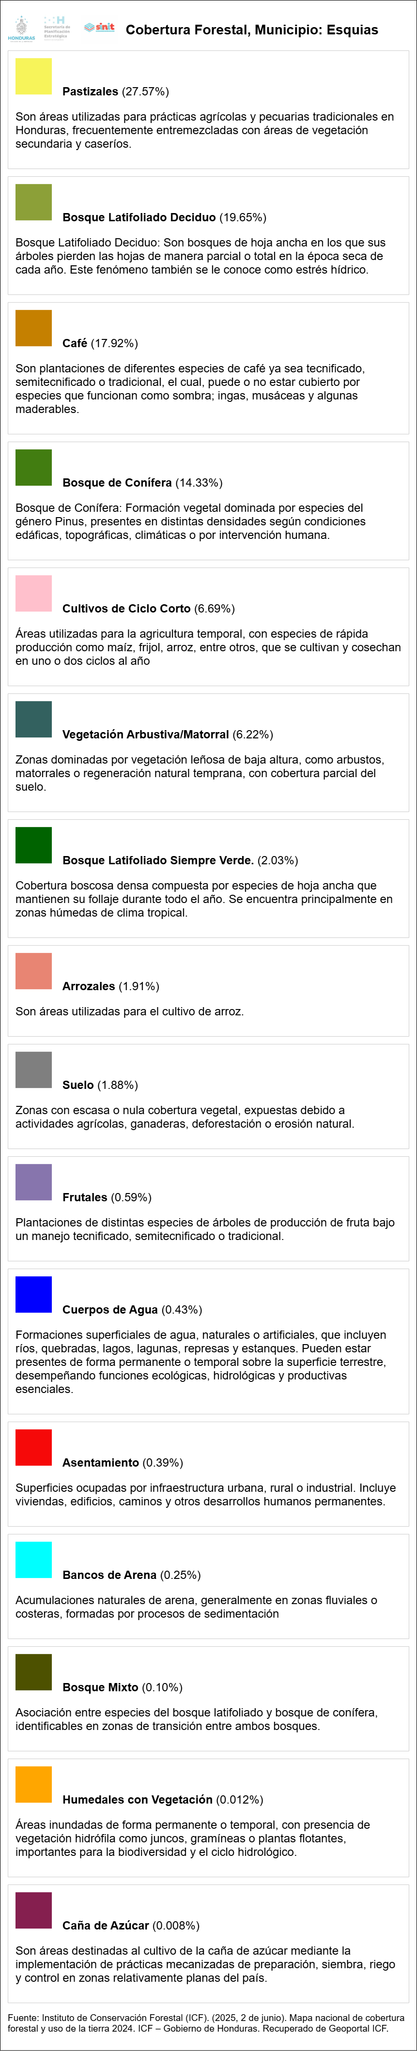Click the Secretaría de Planificación Estratégica logo
Image resolution: width=417 pixels, height=2051 pixels.
(x=57, y=26)
